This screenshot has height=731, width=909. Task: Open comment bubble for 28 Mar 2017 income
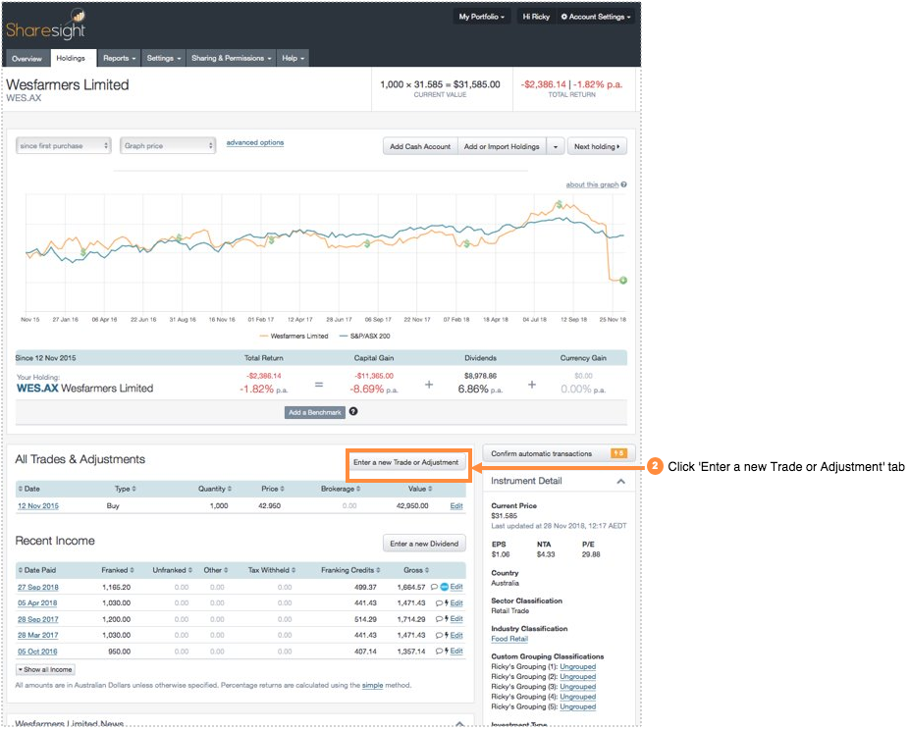pos(439,636)
